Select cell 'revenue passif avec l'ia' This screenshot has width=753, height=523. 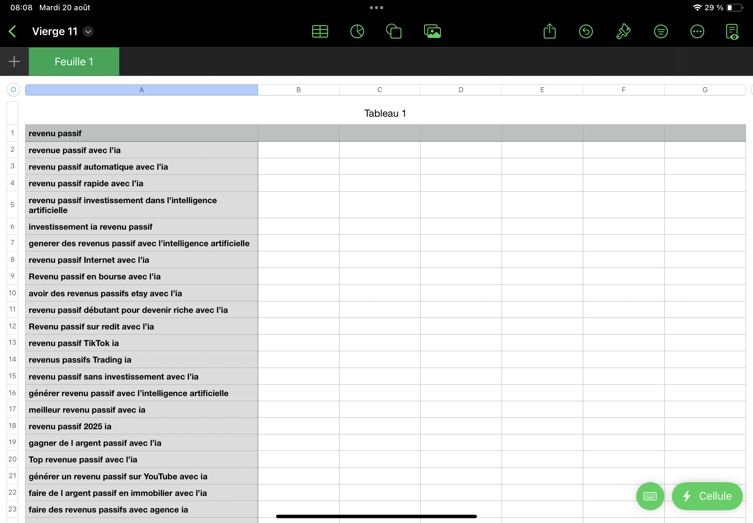pyautogui.click(x=142, y=150)
